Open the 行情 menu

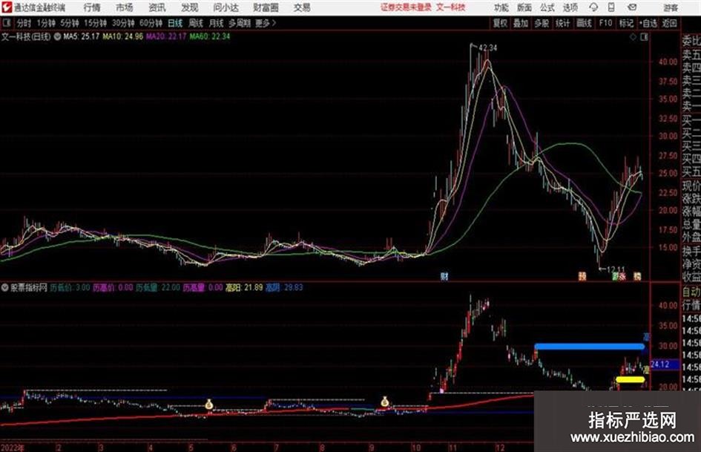[x=92, y=7]
